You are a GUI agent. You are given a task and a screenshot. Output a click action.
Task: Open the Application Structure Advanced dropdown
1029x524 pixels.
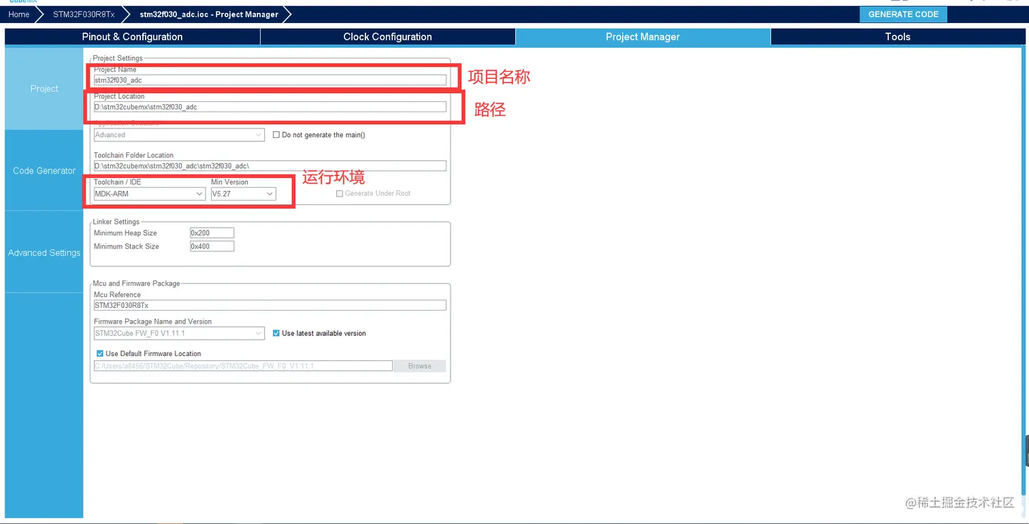coord(179,135)
